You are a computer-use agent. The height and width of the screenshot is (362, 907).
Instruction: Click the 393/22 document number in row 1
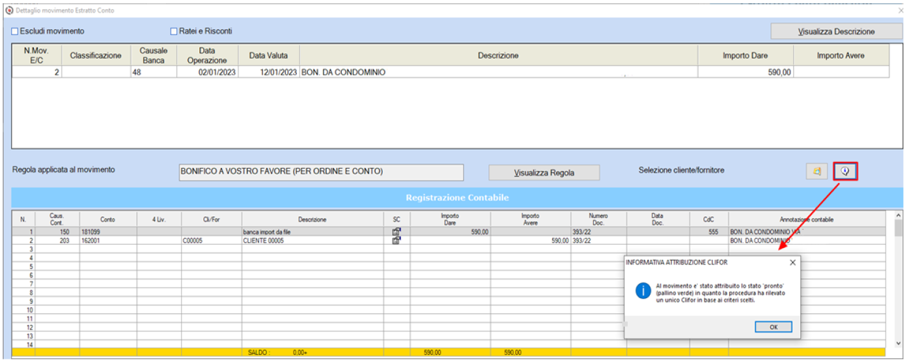click(x=599, y=231)
